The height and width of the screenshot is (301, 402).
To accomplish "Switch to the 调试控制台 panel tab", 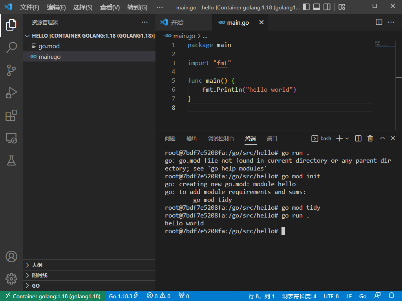I will (221, 138).
